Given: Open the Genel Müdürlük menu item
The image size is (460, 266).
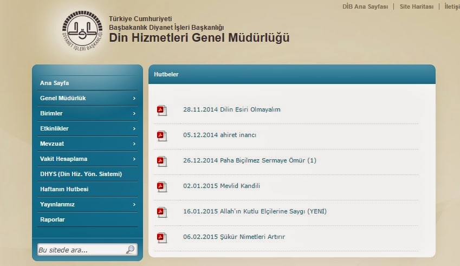Looking at the screenshot, I should (87, 98).
